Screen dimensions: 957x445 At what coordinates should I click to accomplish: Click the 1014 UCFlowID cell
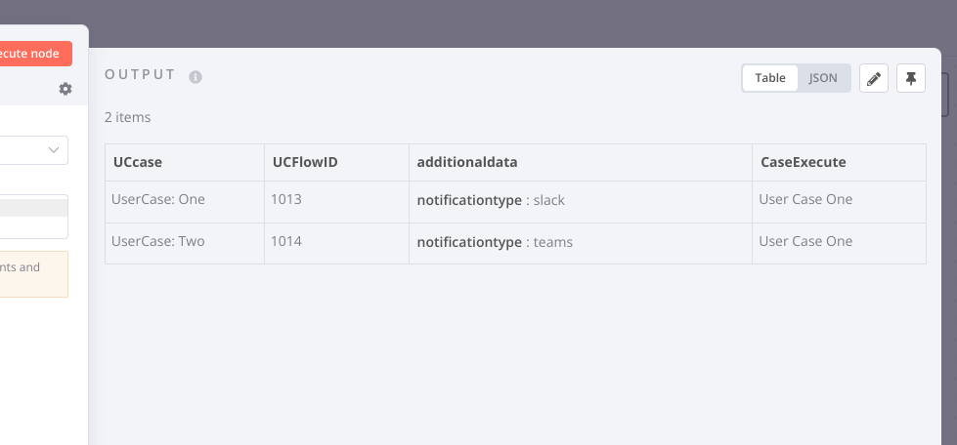coord(286,241)
